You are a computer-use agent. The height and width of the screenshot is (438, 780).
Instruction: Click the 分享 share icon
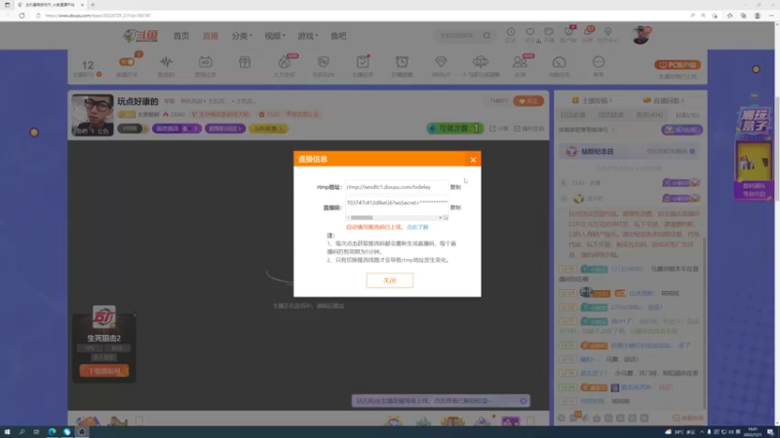pos(498,128)
